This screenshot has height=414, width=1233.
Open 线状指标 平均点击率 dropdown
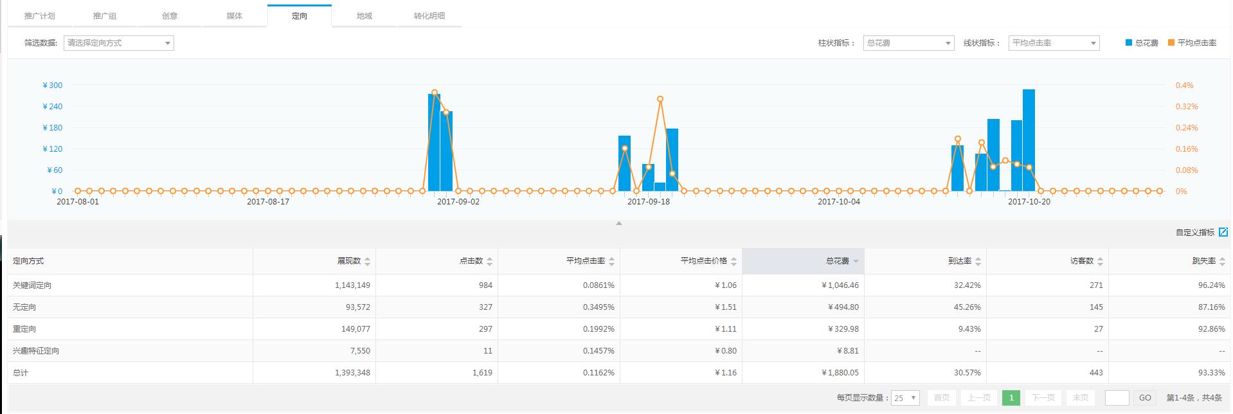pos(1054,43)
